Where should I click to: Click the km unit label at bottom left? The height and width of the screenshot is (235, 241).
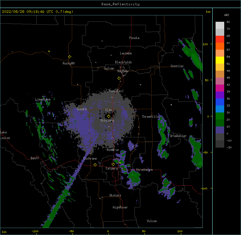4,232
